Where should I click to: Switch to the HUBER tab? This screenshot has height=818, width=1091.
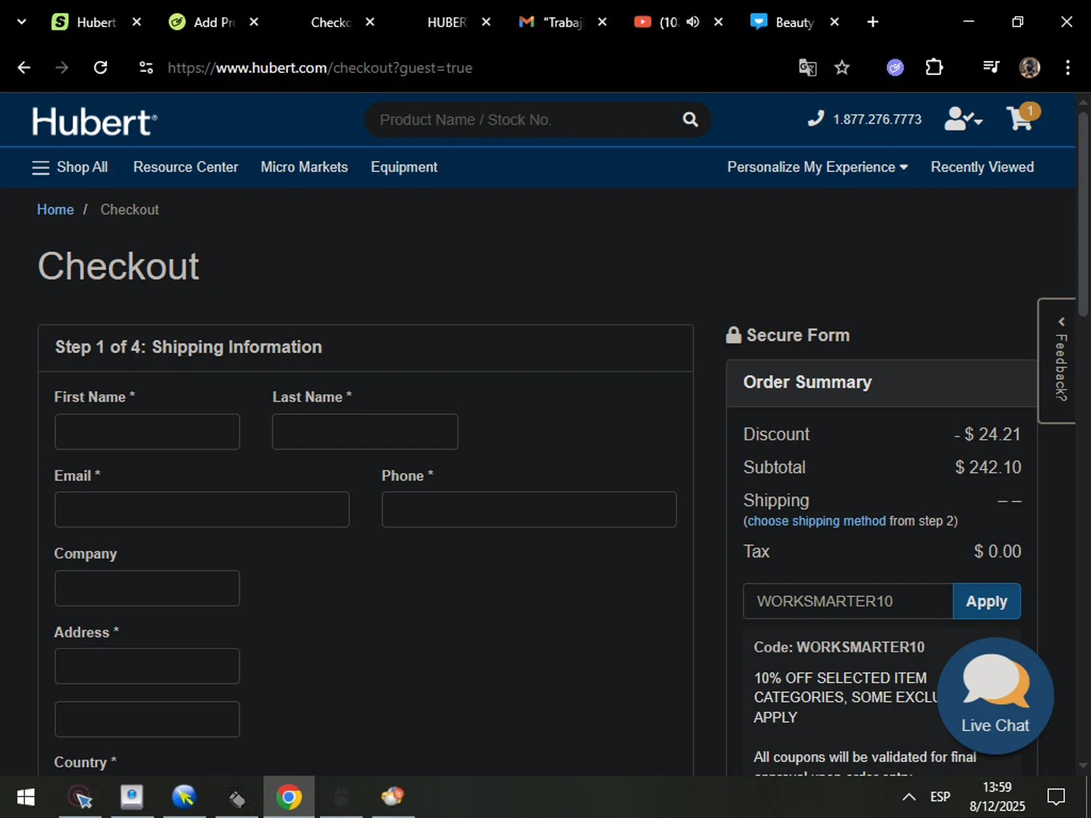[x=445, y=22]
